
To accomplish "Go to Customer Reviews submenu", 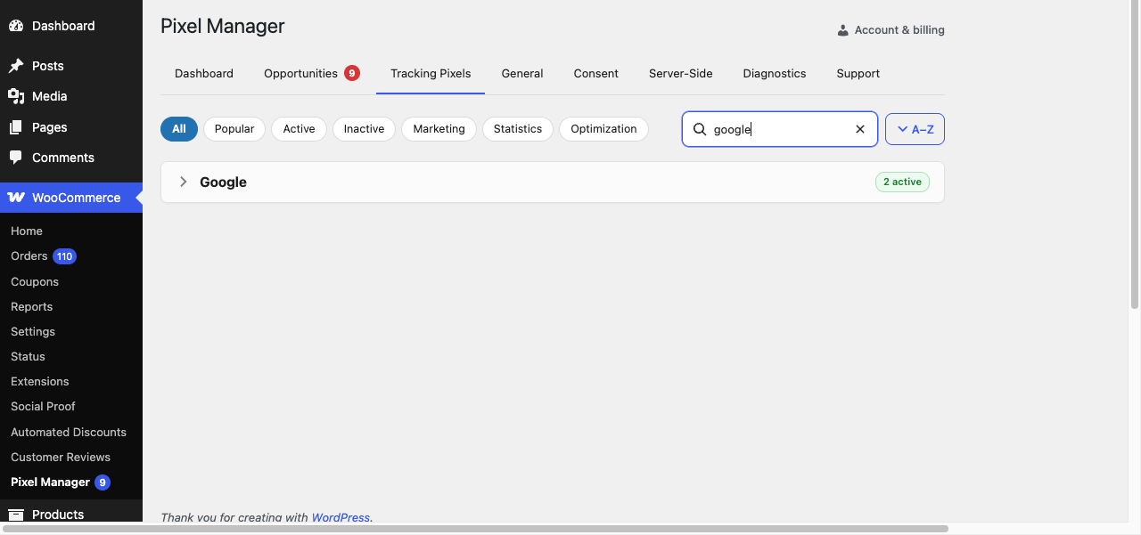I will coord(61,458).
